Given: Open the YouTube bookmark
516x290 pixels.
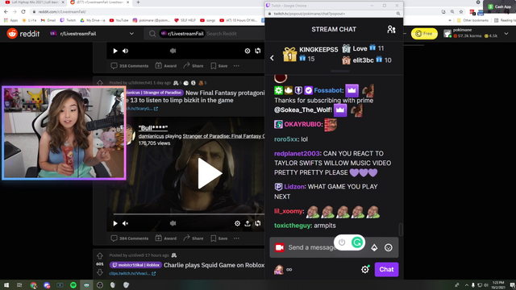Looking at the screenshot, I should [x=119, y=20].
